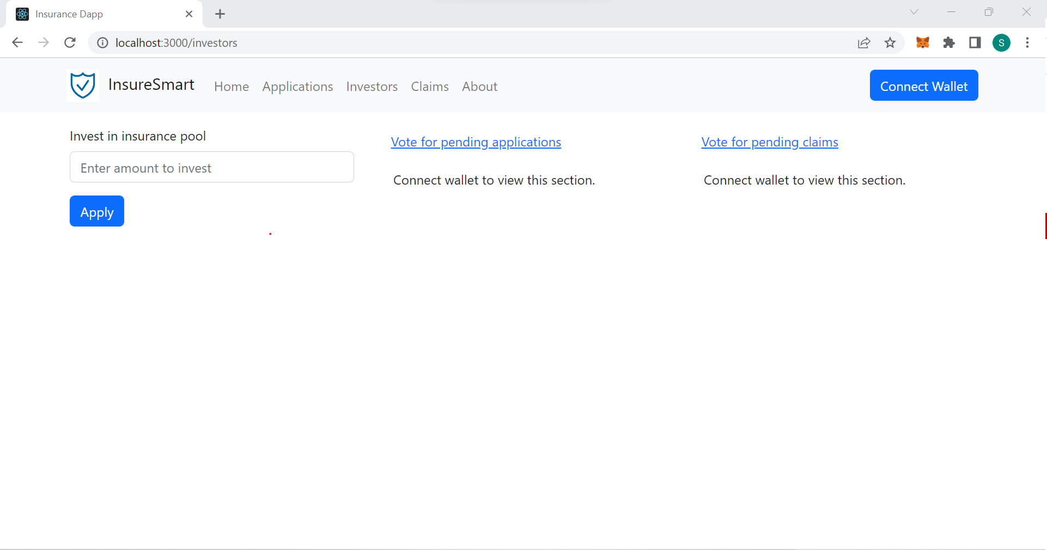Click the InsureSmart shield logo
The height and width of the screenshot is (550, 1047).
83,85
